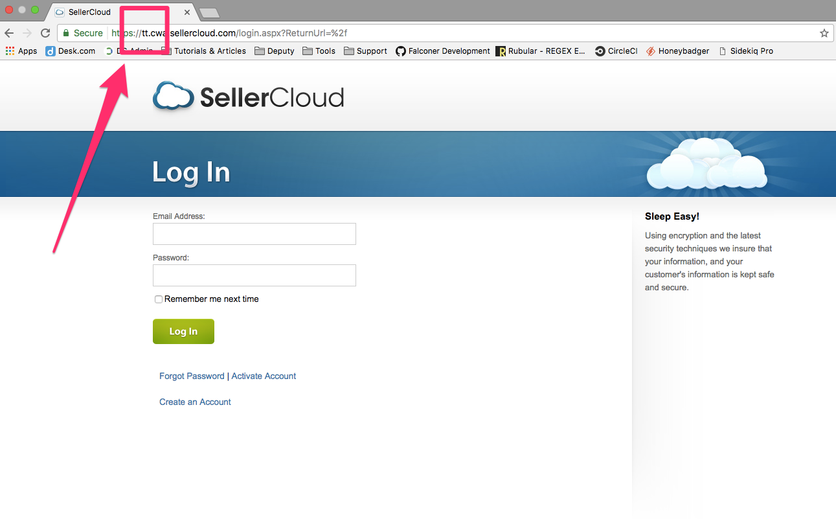This screenshot has width=836, height=519.
Task: Expand the Tools bookmark folder
Action: click(x=319, y=51)
